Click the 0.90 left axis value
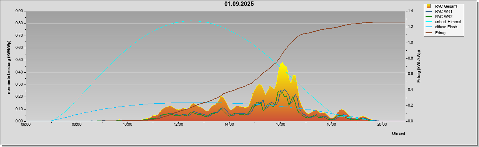Viewport: 479px width, 147px height. pyautogui.click(x=19, y=11)
